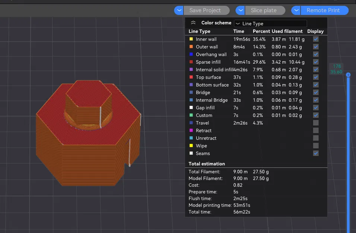Open the Save Project dropdown arrow
Viewport: 356px width, 233px height.
[179, 10]
